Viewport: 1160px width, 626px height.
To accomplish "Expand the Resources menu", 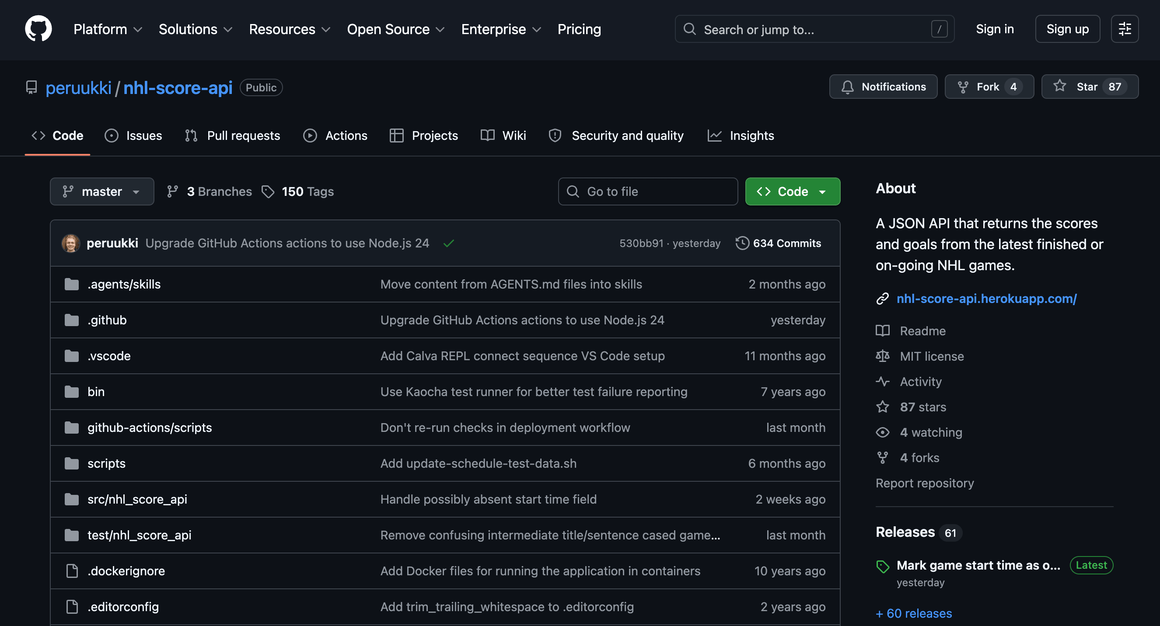I will 290,29.
